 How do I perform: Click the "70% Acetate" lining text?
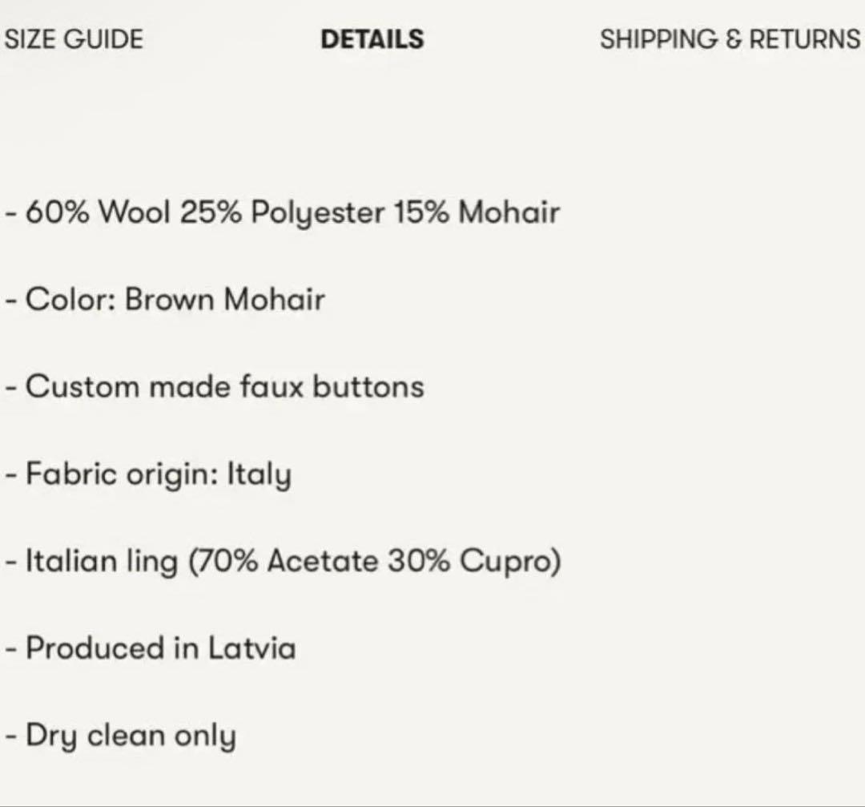(x=284, y=561)
